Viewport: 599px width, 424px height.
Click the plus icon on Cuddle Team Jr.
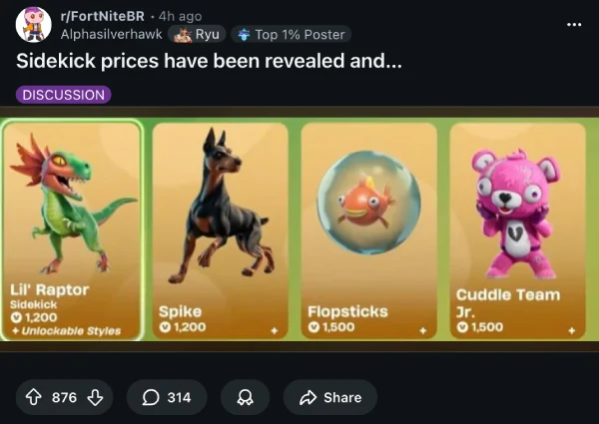coord(571,330)
